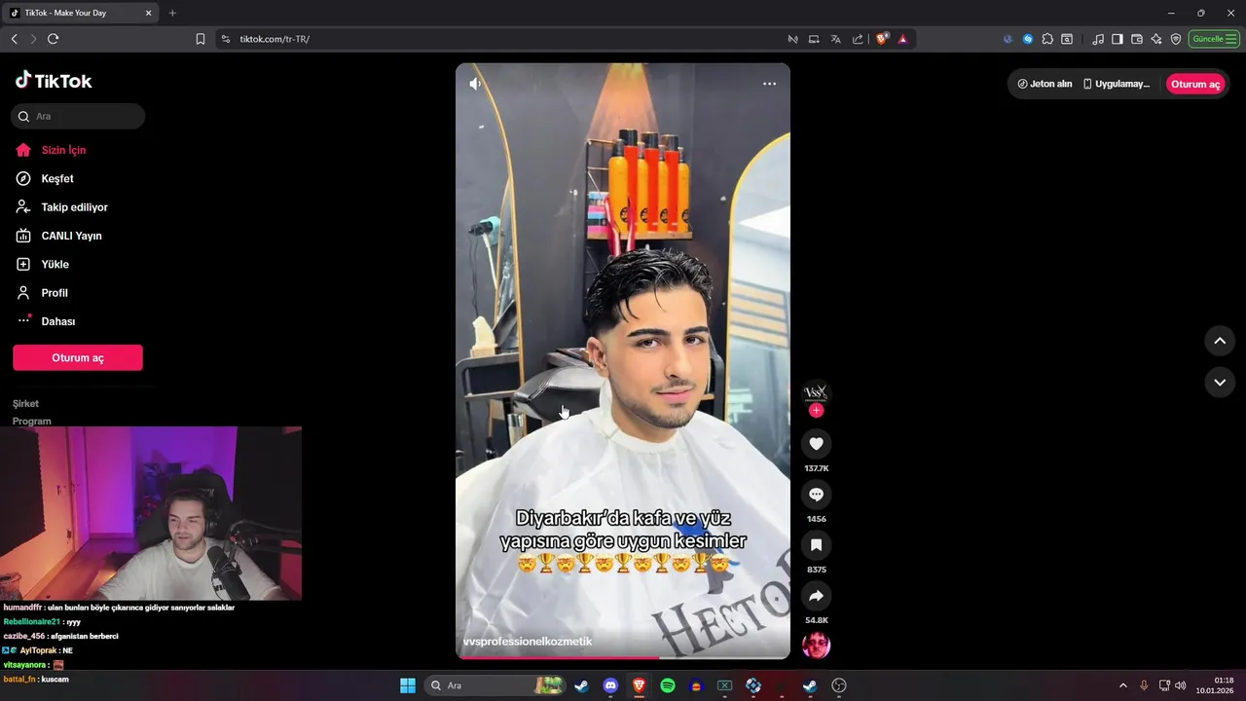Expand the 'Program' footer section
1246x701 pixels.
click(32, 421)
